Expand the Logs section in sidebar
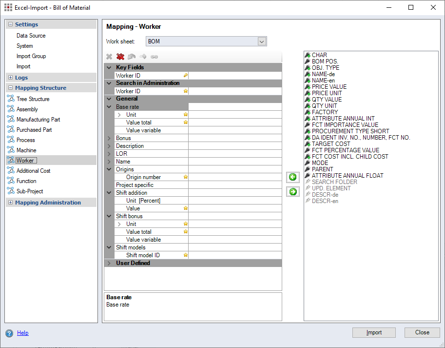Viewport: 445px width, 348px height. (11, 78)
